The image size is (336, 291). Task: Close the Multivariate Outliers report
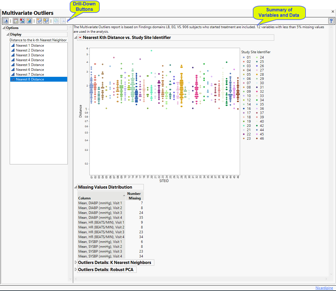pyautogui.click(x=333, y=12)
